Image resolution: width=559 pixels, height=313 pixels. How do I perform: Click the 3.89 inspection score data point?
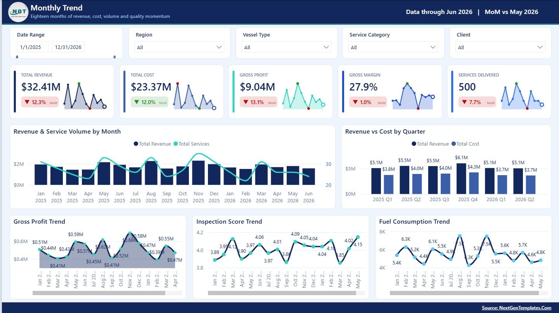tap(215, 260)
